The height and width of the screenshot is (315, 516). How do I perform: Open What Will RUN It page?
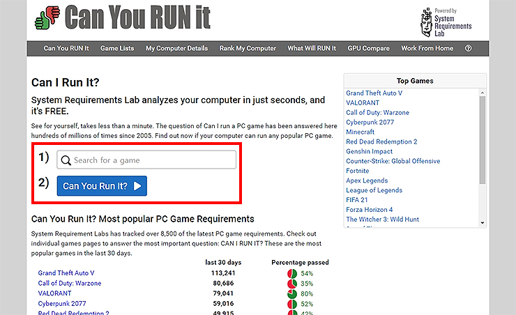tap(312, 48)
